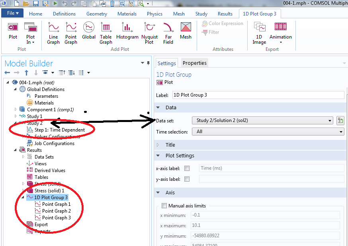
Task: Export a 1D Image
Action: coord(259,33)
